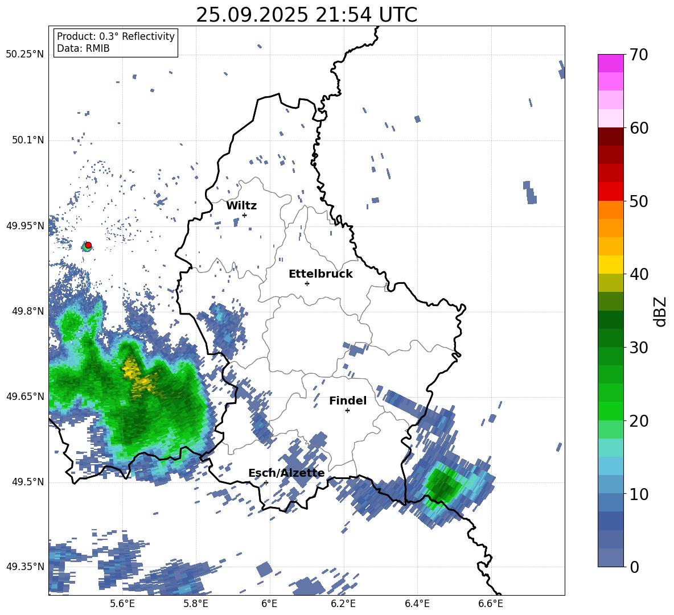Select the Esch/Alzette station label

pos(286,473)
